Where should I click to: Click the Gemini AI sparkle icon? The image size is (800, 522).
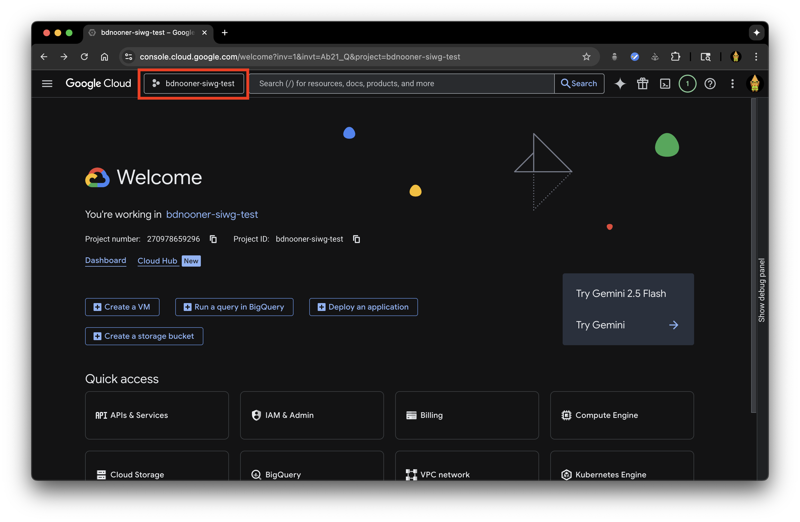tap(620, 84)
